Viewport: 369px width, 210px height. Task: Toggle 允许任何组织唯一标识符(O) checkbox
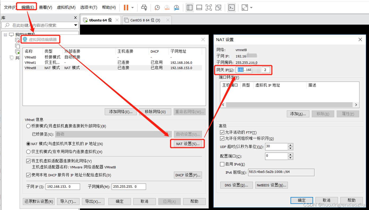[222, 138]
